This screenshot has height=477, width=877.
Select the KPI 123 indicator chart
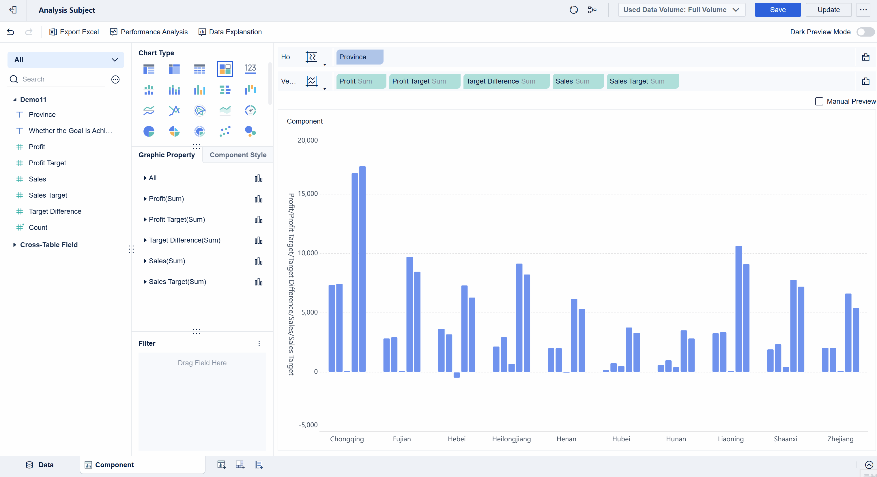tap(250, 69)
